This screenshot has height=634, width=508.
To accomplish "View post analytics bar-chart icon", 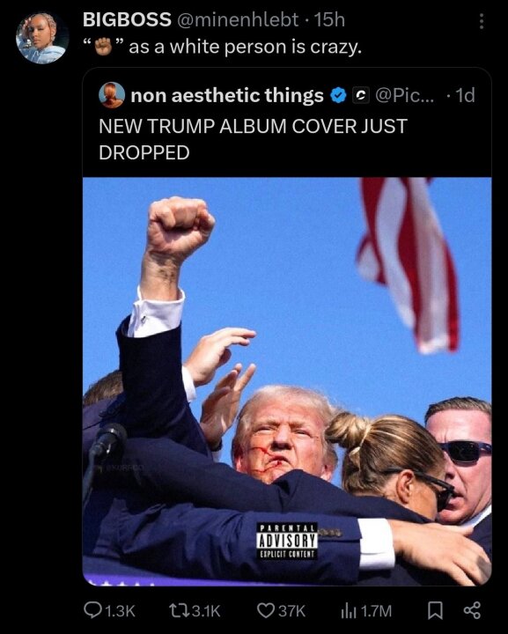I will pyautogui.click(x=349, y=610).
